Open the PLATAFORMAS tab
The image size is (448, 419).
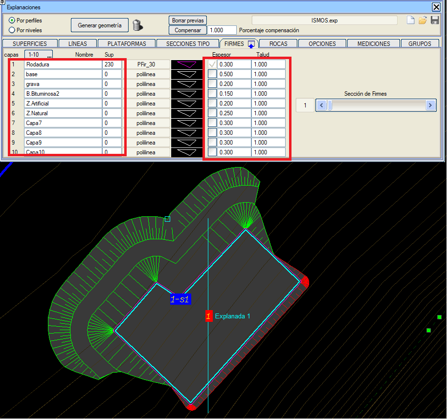127,43
